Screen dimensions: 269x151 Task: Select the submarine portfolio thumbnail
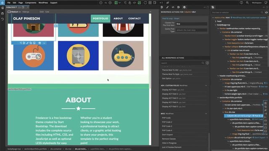(123, 56)
